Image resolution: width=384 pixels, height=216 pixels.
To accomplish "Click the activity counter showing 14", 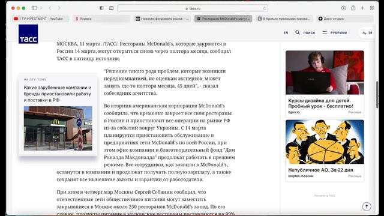I will pyautogui.click(x=367, y=33).
